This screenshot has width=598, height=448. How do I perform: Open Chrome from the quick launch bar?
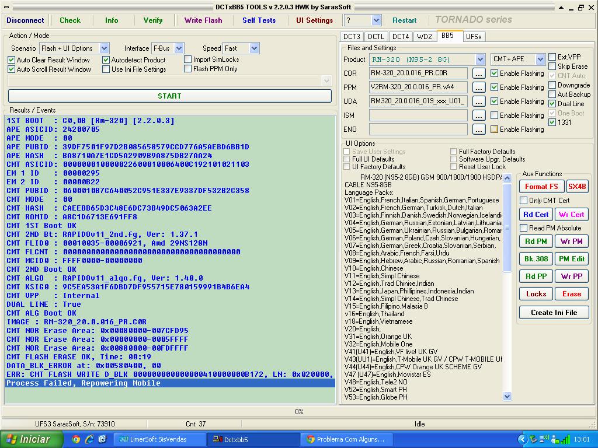[x=77, y=439]
